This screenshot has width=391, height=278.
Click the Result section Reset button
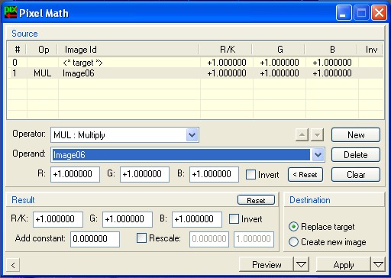coord(256,200)
